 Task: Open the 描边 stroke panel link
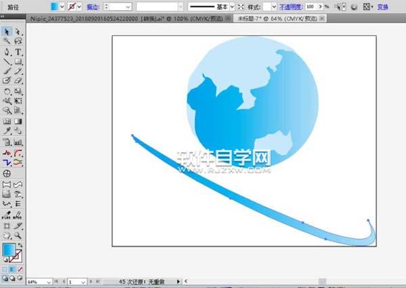click(x=93, y=7)
